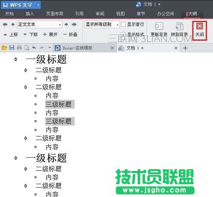Screen dimensions: 213x197
Task: Click the 上移 move up button
Action: pyautogui.click(x=11, y=35)
